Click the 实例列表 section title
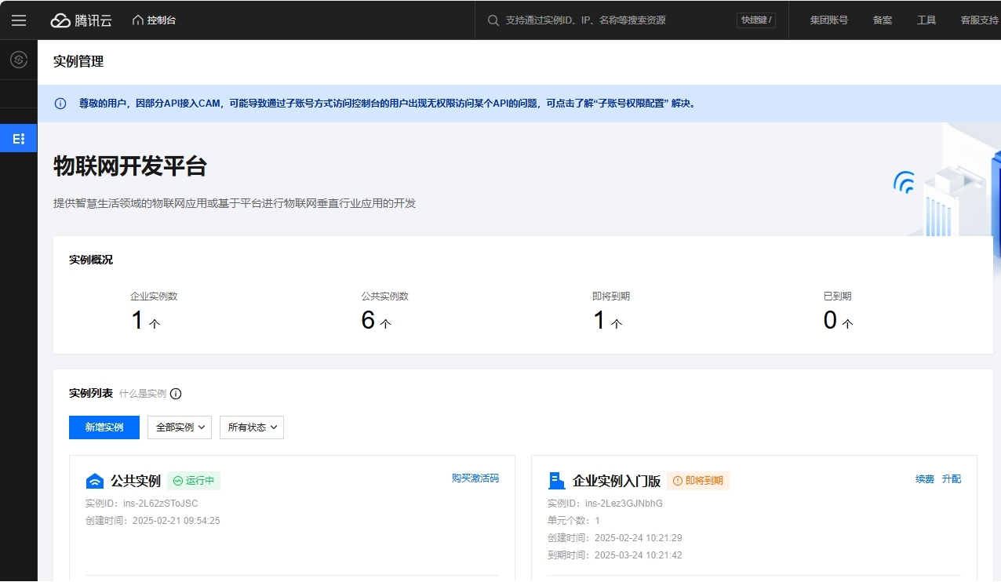 pyautogui.click(x=91, y=393)
